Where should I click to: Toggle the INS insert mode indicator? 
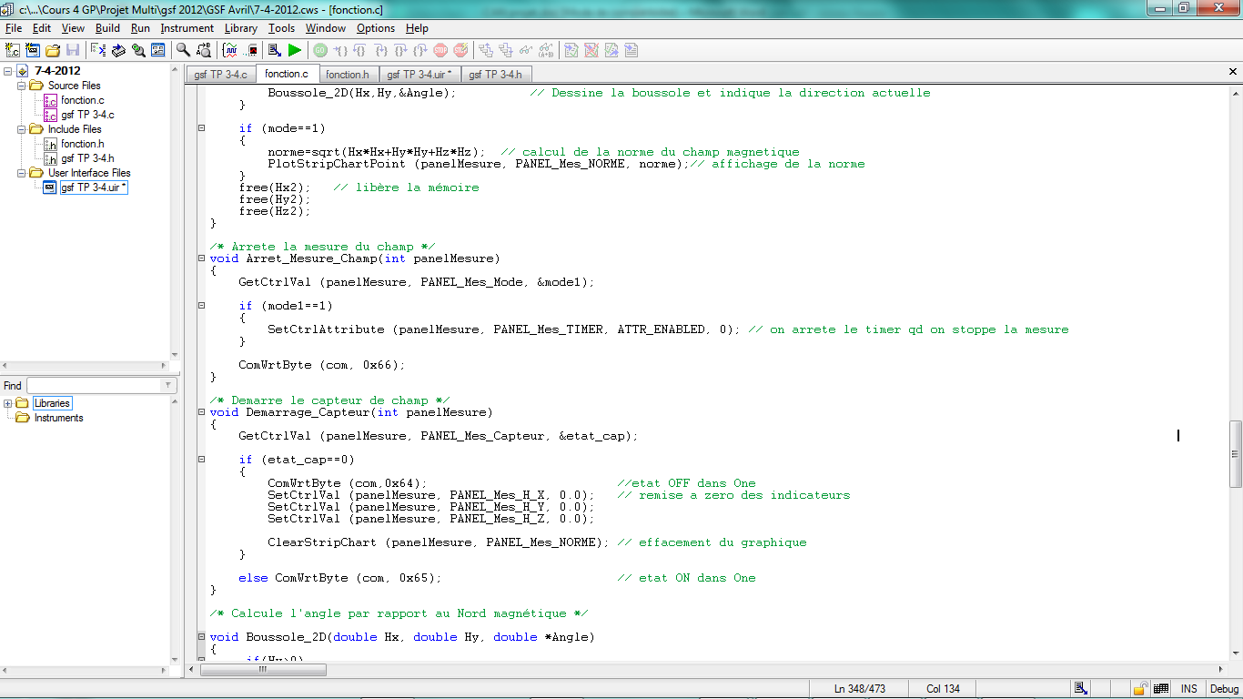click(x=1189, y=689)
